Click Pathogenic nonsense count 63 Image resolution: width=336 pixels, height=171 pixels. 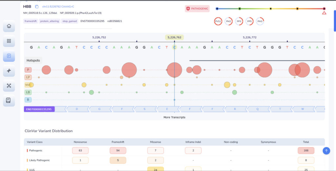coord(80,150)
